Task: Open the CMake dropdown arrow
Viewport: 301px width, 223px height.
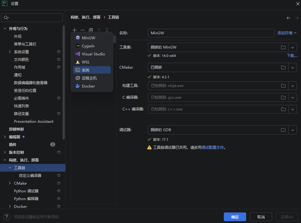Action: click(293, 67)
